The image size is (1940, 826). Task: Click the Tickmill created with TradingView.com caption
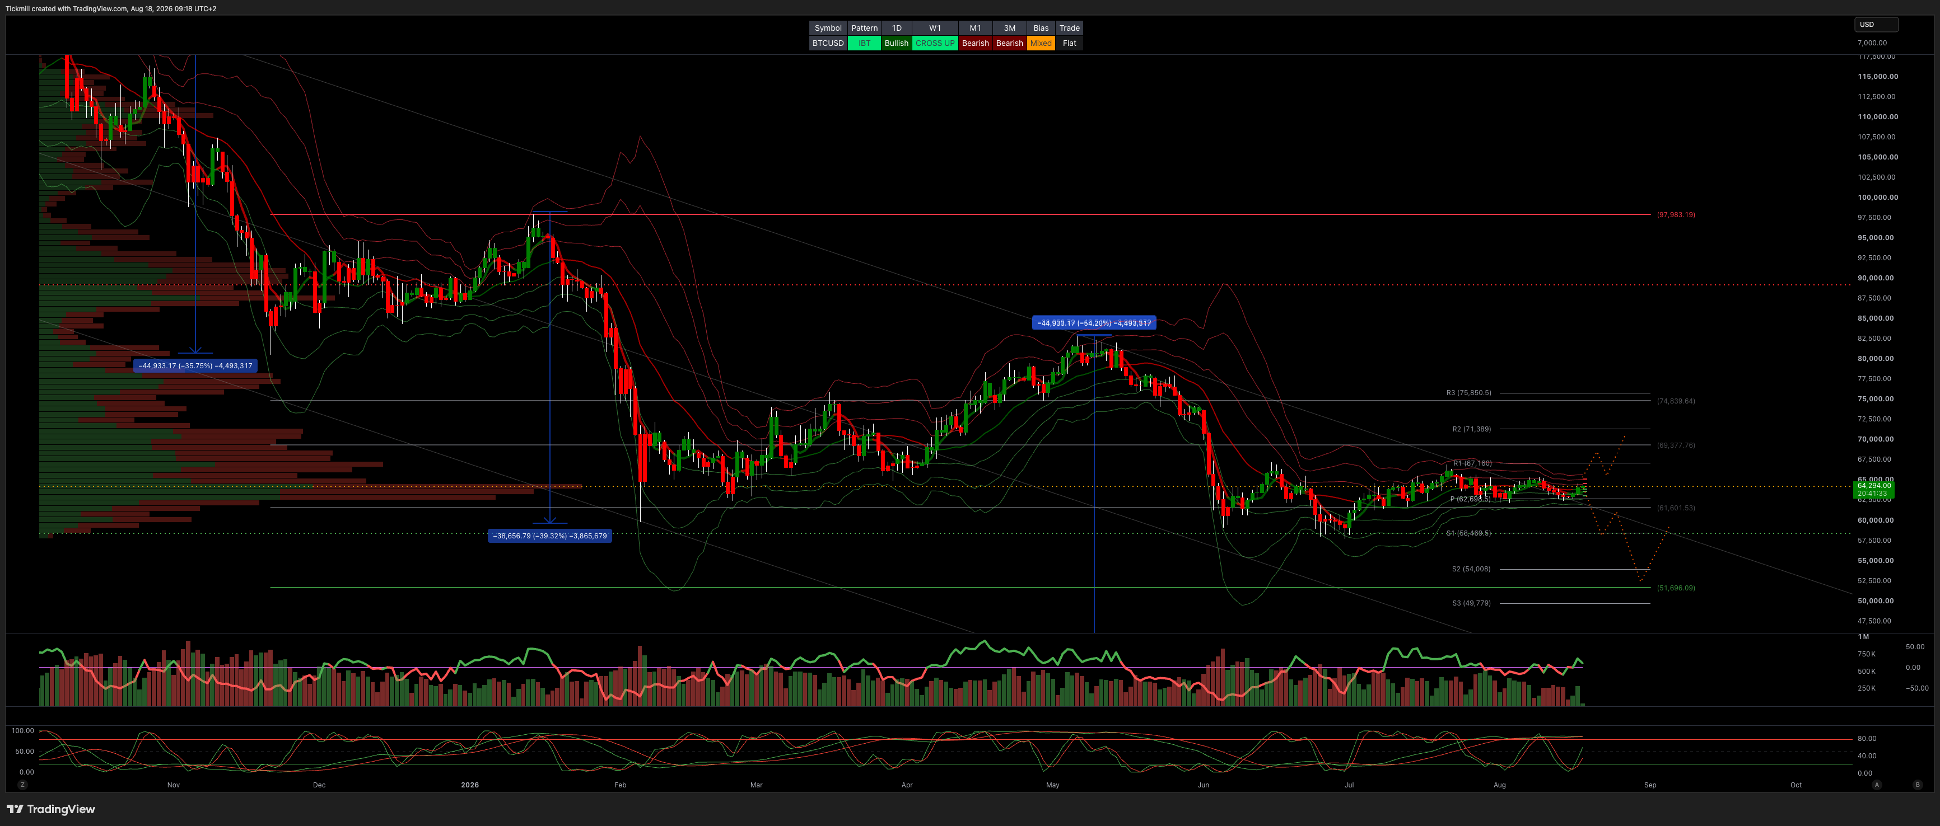pyautogui.click(x=111, y=8)
